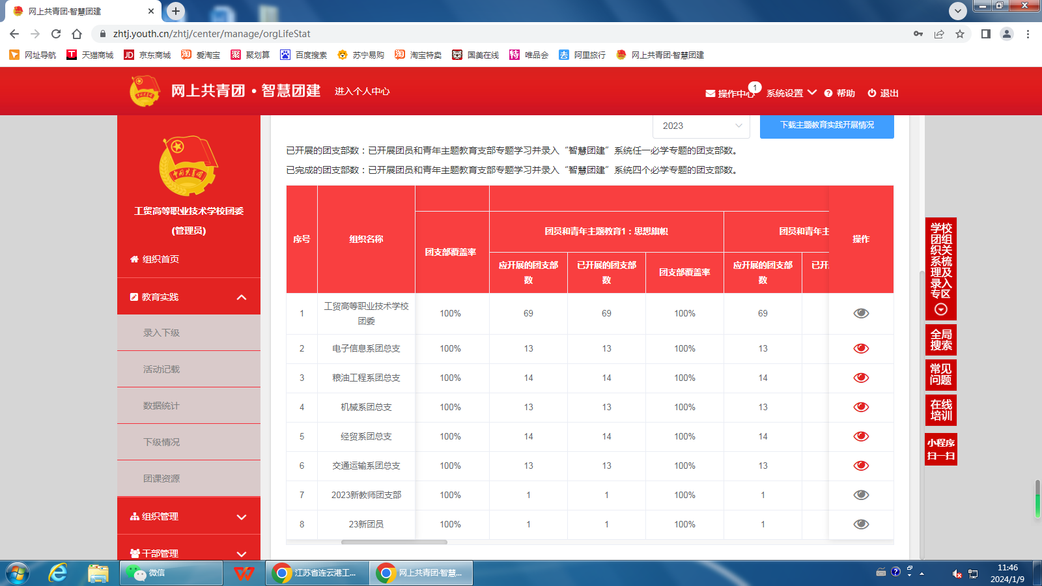View details for 电子信息系团总支 via eye icon

861,348
